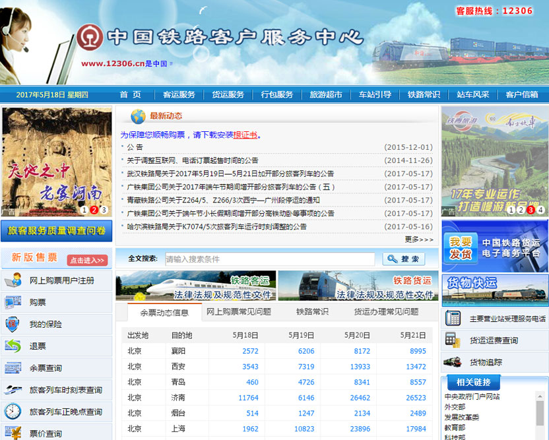Open the 更多>>> news link
This screenshot has width=549, height=440.
point(419,239)
